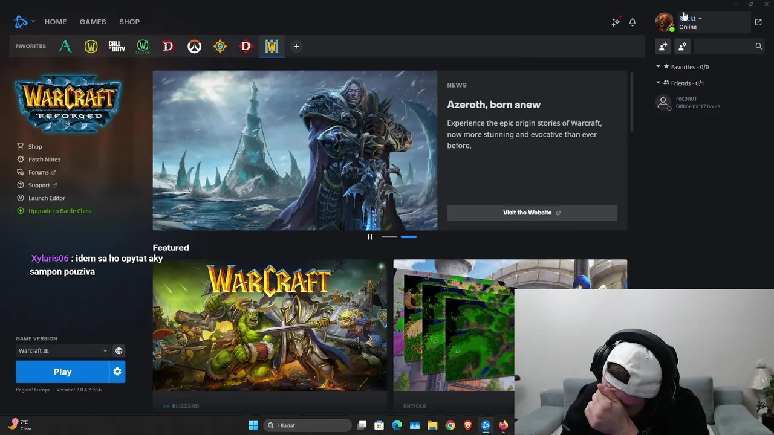Pop out the social panel window
The image size is (774, 435).
758,22
